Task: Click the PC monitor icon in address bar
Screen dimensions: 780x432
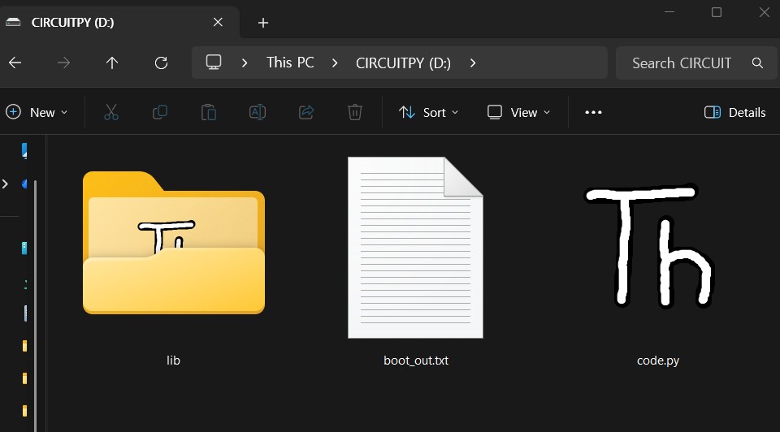Action: 214,63
